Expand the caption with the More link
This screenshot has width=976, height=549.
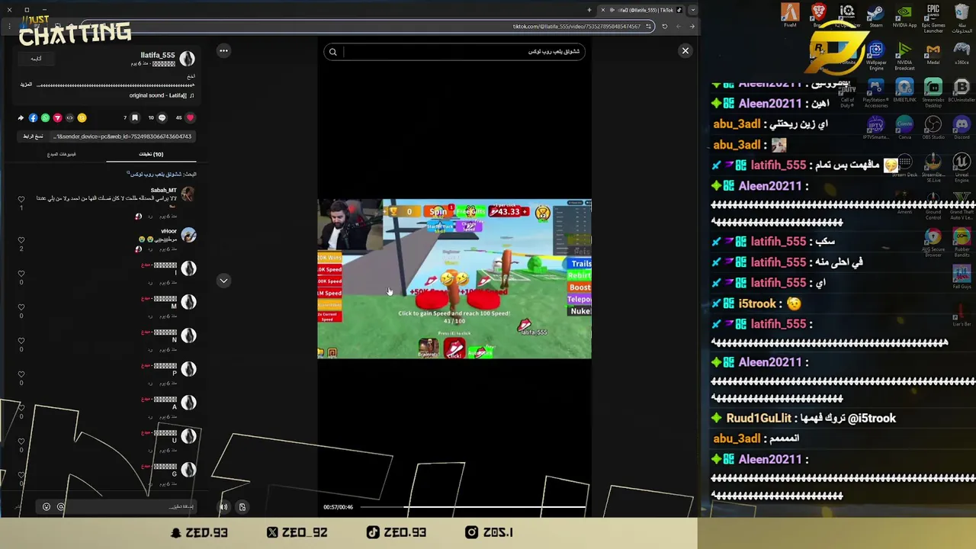pos(27,85)
